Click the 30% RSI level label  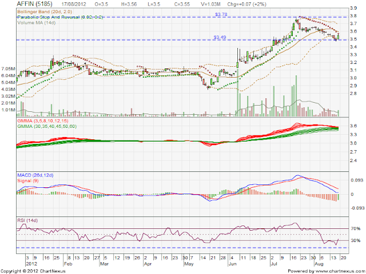click(x=356, y=240)
